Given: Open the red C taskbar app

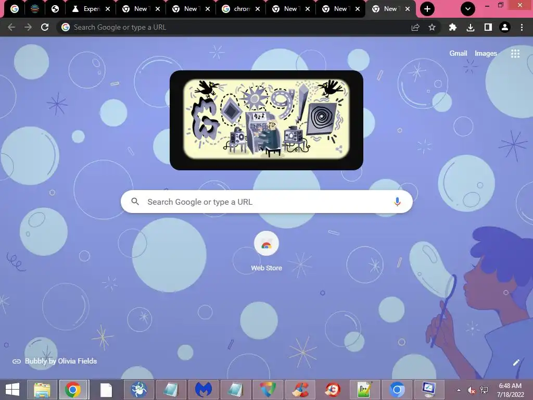Looking at the screenshot, I should point(333,390).
